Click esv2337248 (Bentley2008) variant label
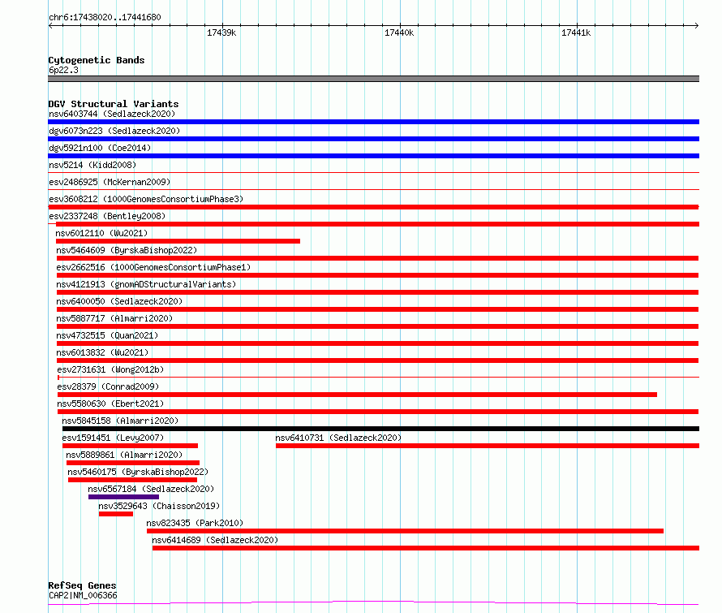 107,216
